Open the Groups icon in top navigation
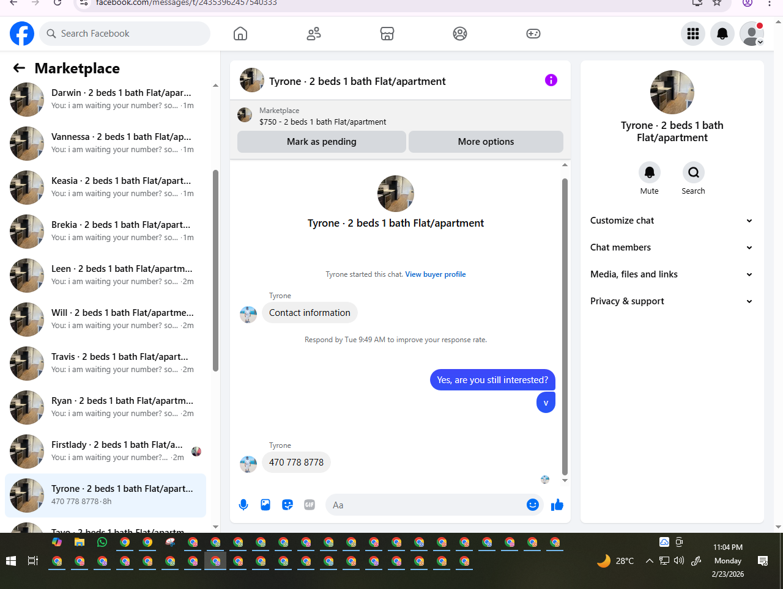783x589 pixels. pos(460,34)
